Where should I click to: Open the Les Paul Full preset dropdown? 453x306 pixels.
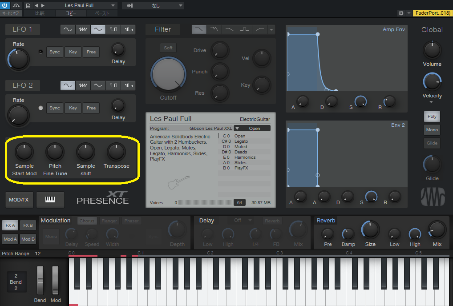[x=81, y=5]
